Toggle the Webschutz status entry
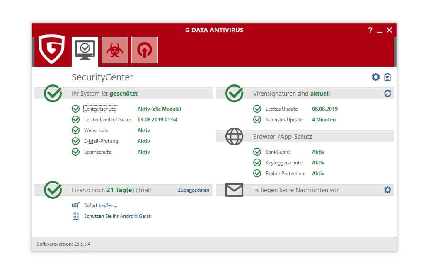 pos(96,130)
